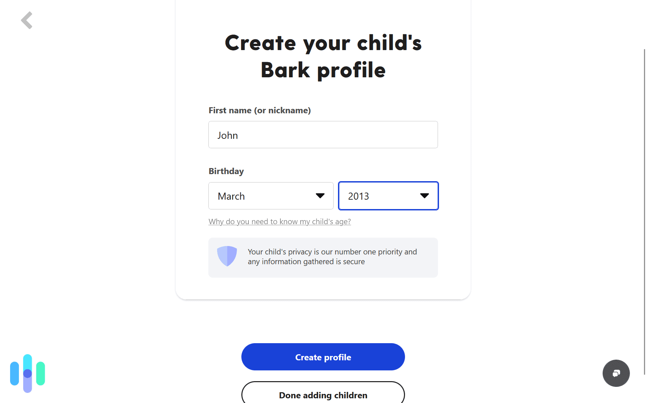The image size is (646, 403).
Task: Click the First name input field
Action: pos(323,135)
